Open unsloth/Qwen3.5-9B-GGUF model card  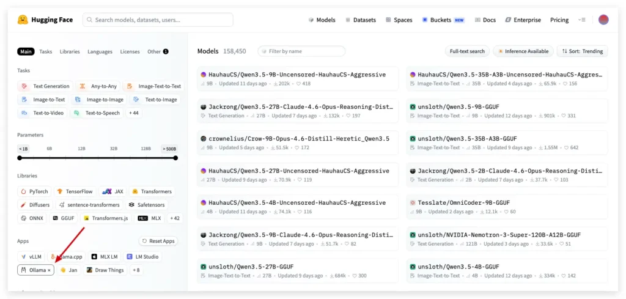tap(507, 111)
